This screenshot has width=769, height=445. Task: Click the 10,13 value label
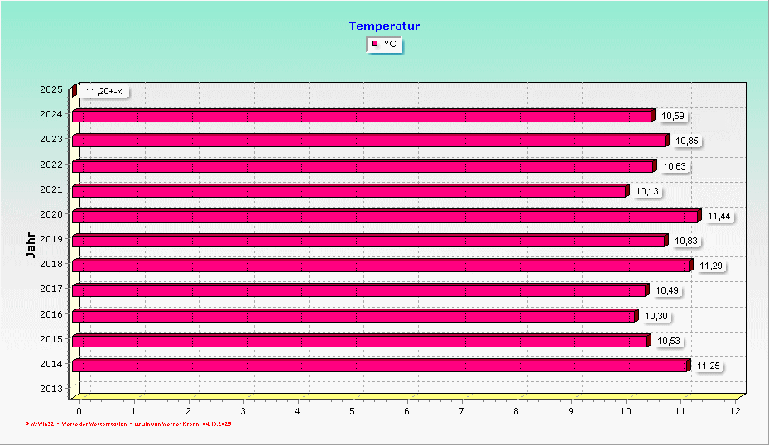coord(647,192)
